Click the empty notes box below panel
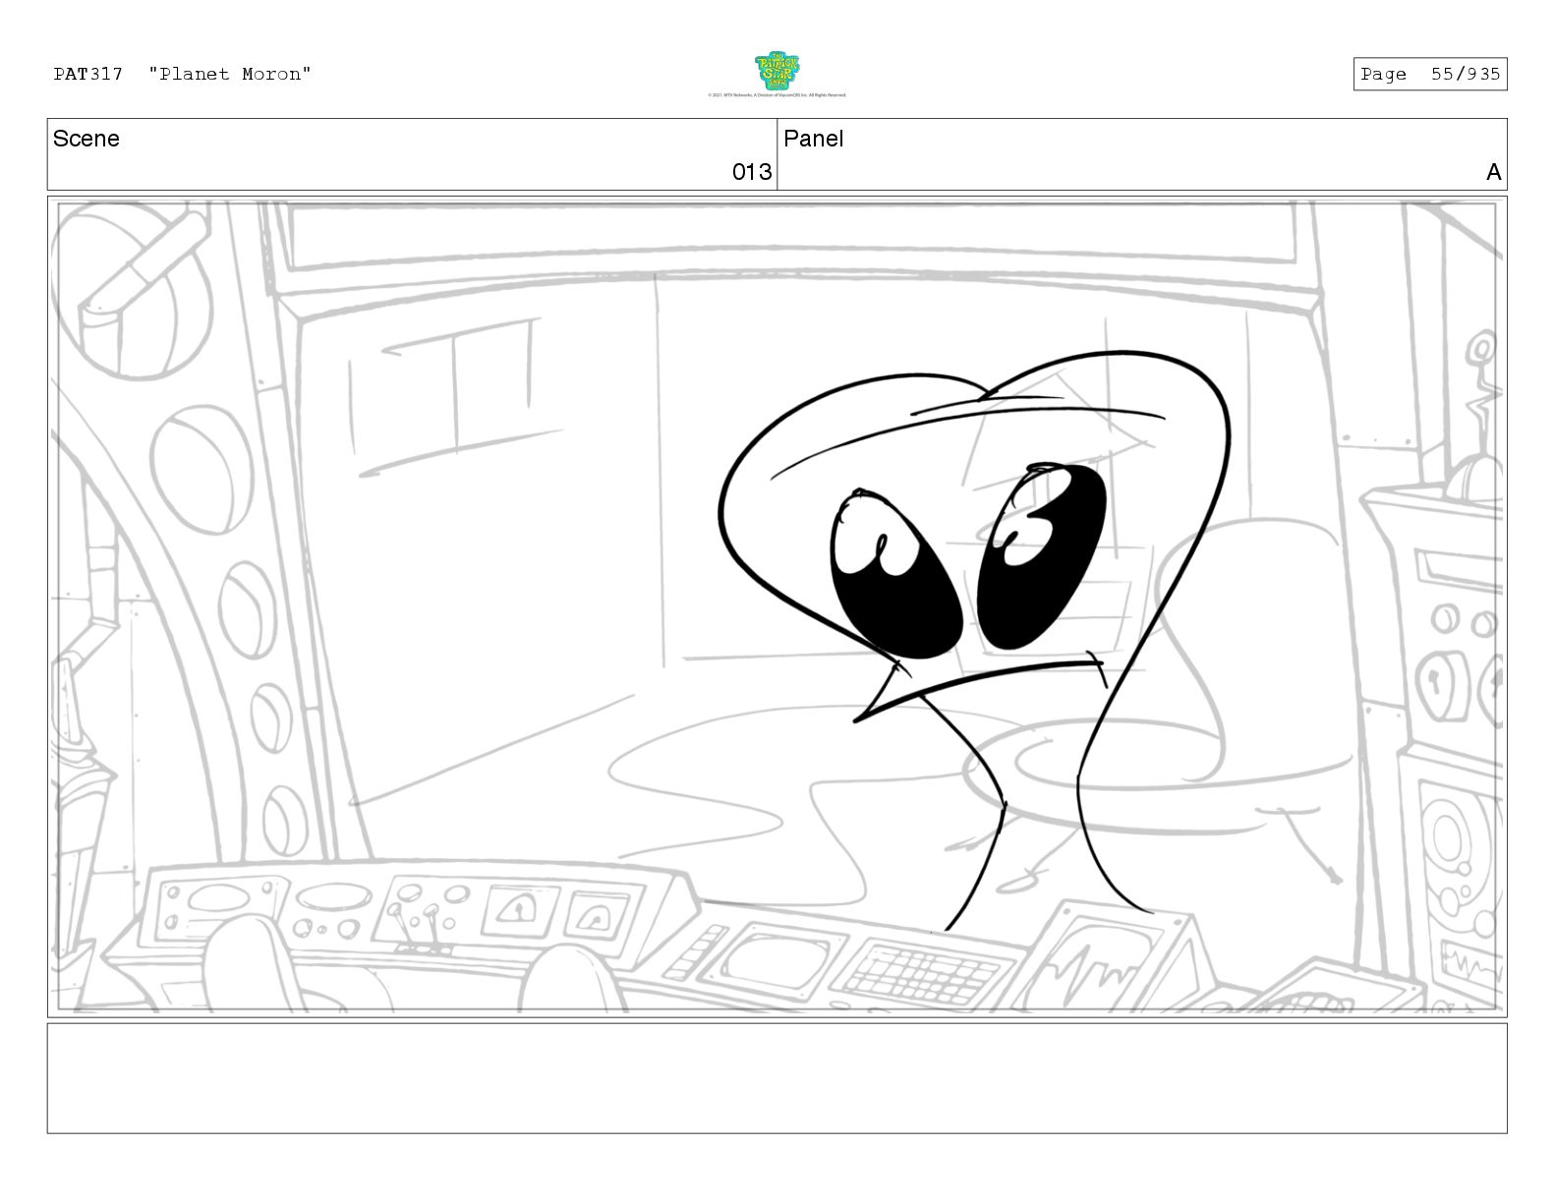Viewport: 1555px width, 1204px height. [x=777, y=1078]
